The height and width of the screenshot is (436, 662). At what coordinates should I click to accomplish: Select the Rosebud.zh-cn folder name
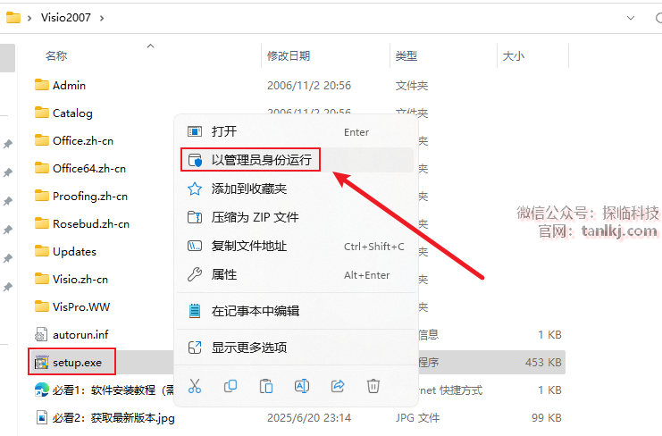[x=91, y=223]
